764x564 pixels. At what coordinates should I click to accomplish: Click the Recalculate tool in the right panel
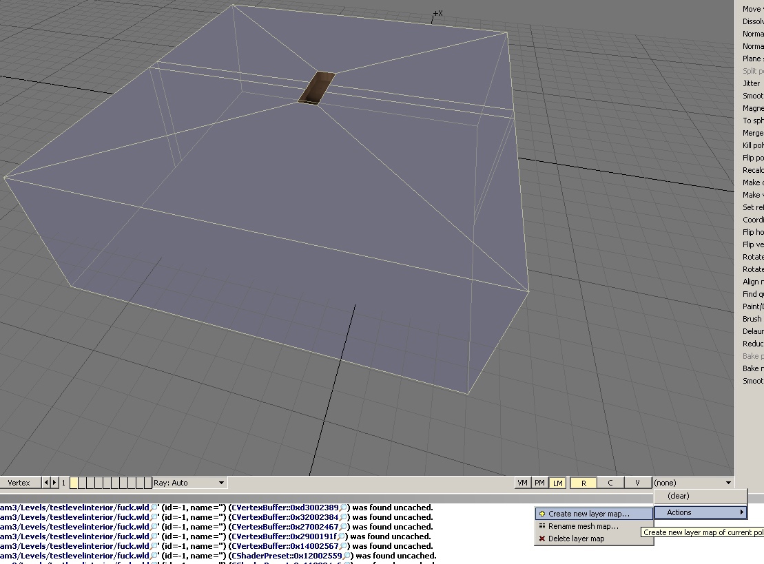click(753, 170)
